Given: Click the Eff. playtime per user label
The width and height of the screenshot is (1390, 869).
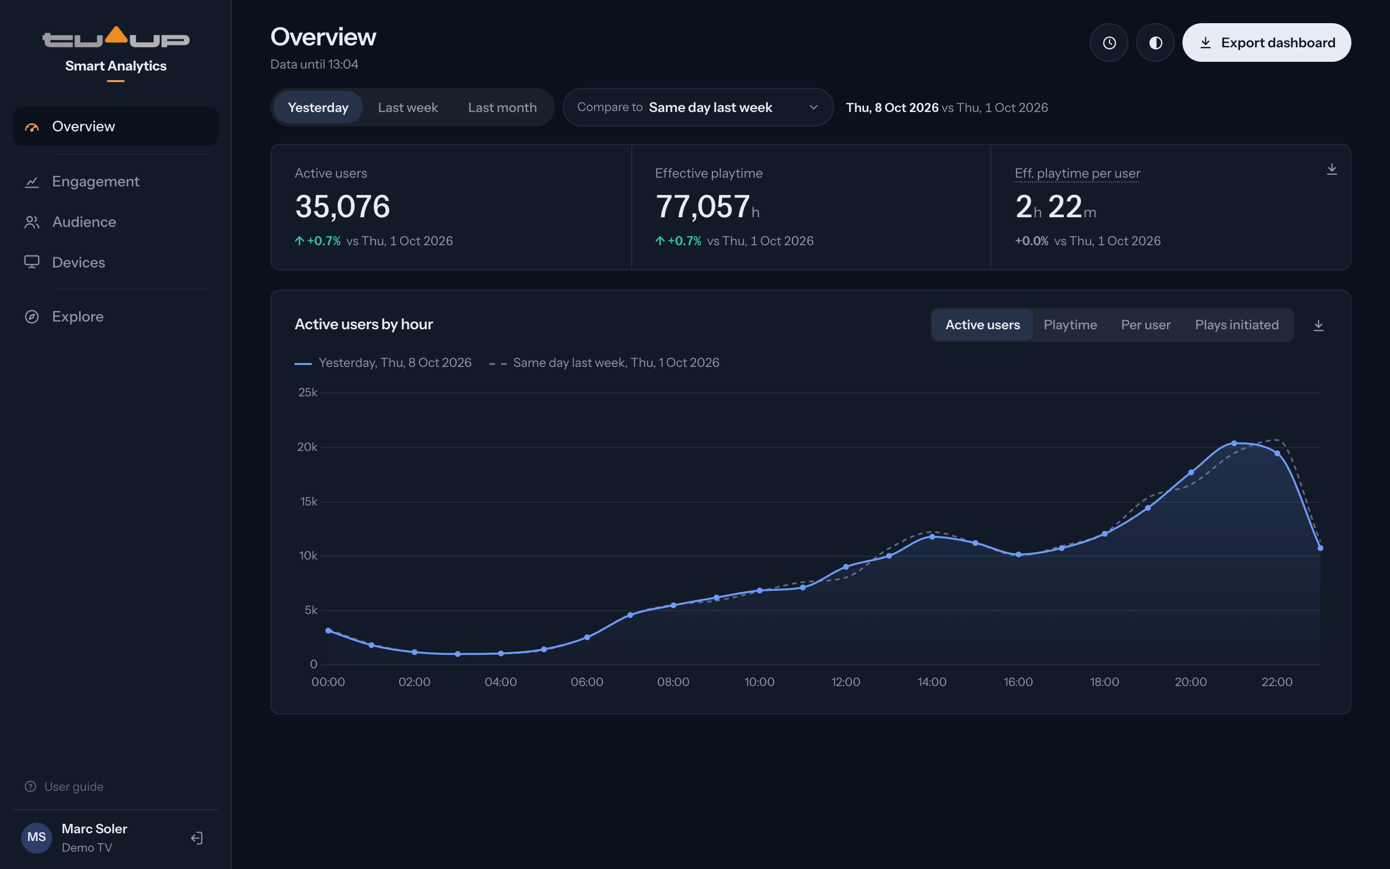Looking at the screenshot, I should pyautogui.click(x=1077, y=174).
